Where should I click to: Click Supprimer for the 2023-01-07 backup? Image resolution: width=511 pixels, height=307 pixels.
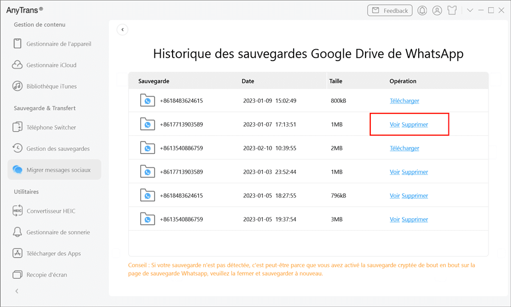pyautogui.click(x=415, y=124)
